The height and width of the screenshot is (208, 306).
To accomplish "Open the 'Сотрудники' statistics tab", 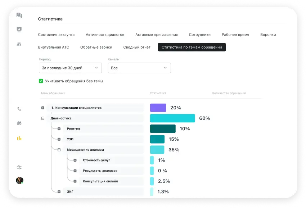I will point(199,35).
